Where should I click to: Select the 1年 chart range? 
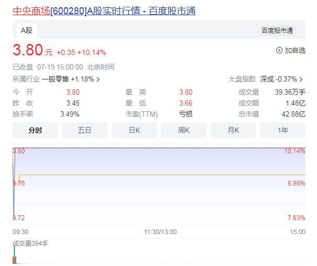click(282, 130)
